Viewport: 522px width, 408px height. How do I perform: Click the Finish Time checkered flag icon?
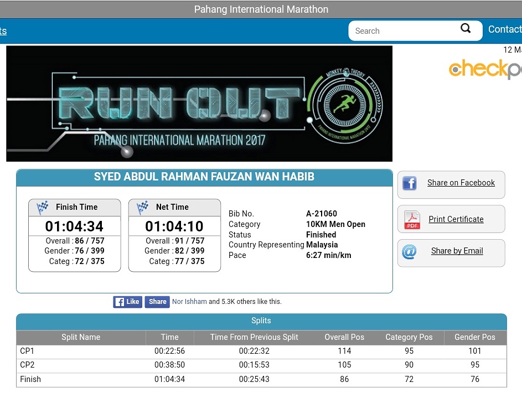(43, 208)
